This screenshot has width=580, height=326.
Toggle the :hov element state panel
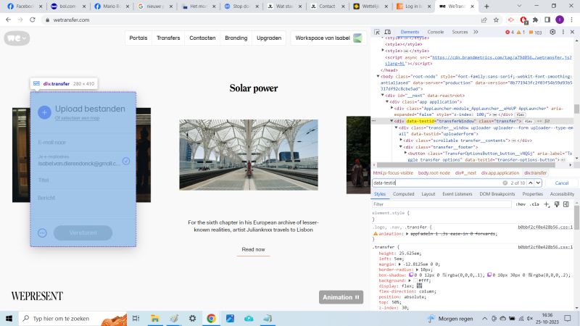(520, 204)
